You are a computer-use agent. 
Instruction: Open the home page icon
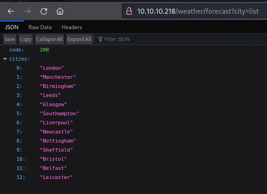coord(60,11)
